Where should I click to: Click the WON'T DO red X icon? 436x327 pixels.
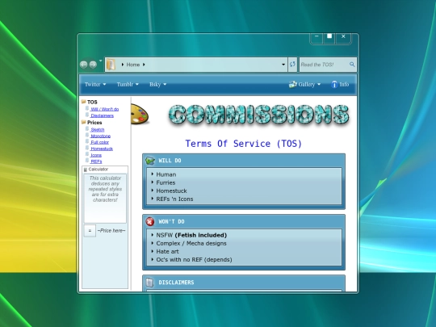pos(150,221)
